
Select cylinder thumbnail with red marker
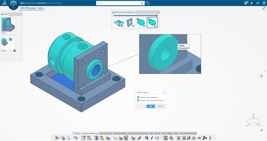[x=141, y=22]
